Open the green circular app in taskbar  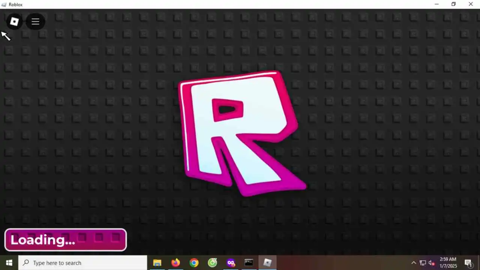tap(212, 263)
